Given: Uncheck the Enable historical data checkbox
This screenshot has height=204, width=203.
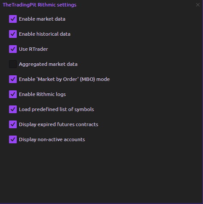Looking at the screenshot, I should pyautogui.click(x=13, y=34).
